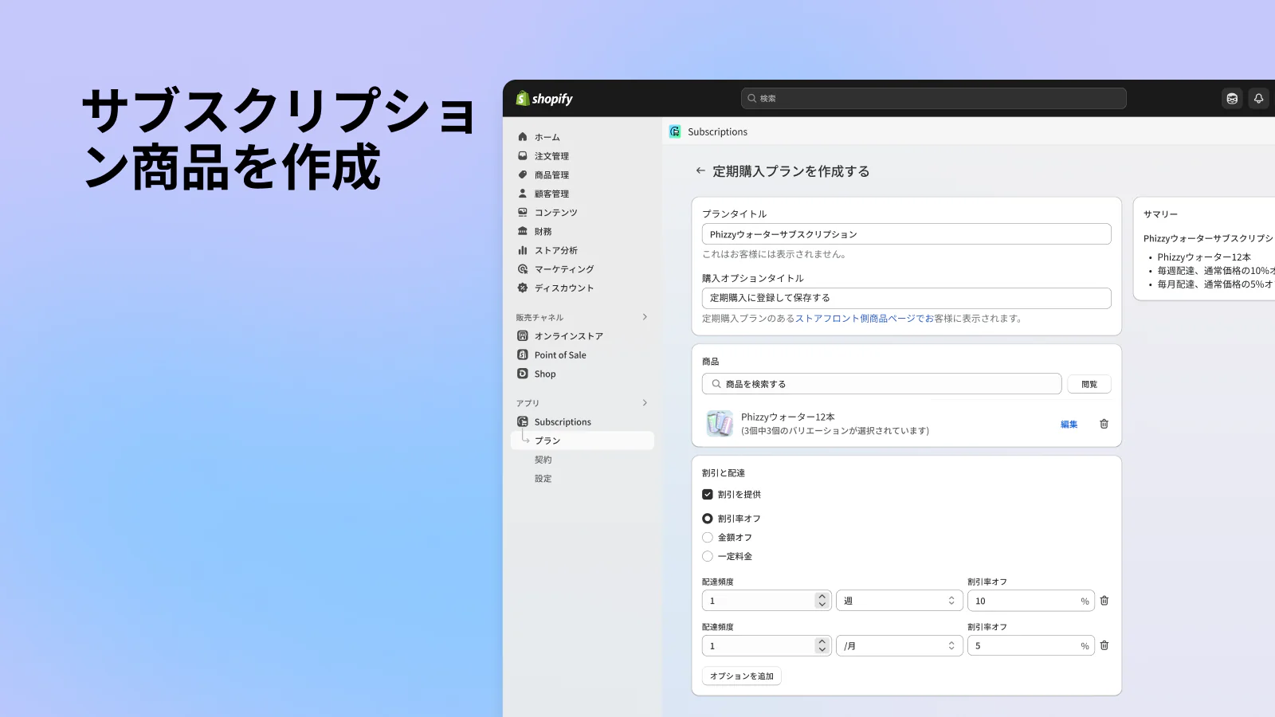Open the /月 frequency unit dropdown
The width and height of the screenshot is (1275, 717).
(899, 645)
